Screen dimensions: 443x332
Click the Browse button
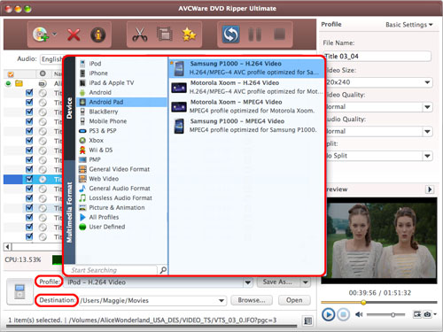[252, 300]
